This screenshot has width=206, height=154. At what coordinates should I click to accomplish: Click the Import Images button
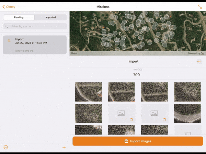coord(138,141)
